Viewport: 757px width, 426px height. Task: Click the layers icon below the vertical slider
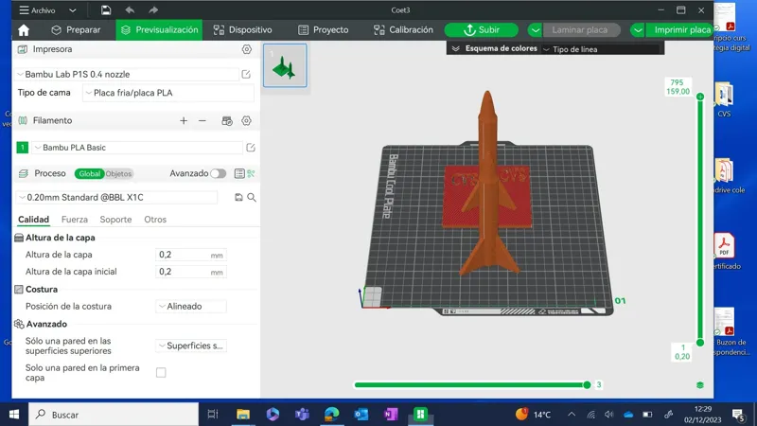[700, 385]
